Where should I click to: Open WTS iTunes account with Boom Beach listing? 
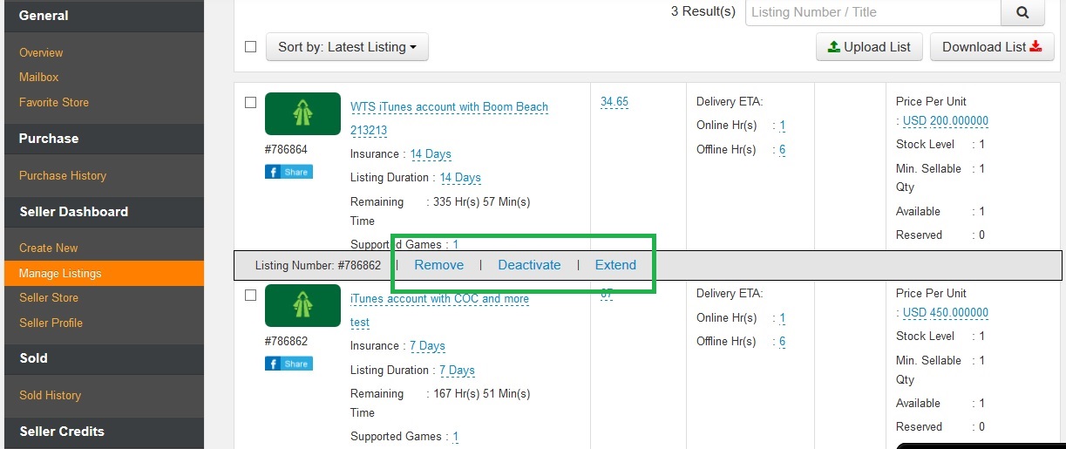(449, 107)
